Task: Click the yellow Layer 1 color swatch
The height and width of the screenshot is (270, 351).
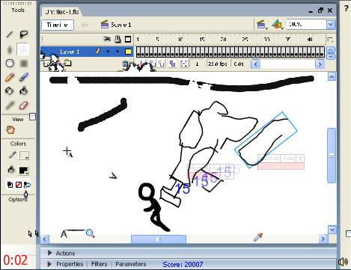Action: click(x=128, y=52)
